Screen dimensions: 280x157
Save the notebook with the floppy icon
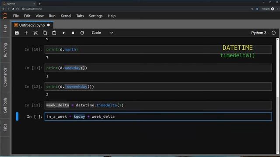click(17, 33)
